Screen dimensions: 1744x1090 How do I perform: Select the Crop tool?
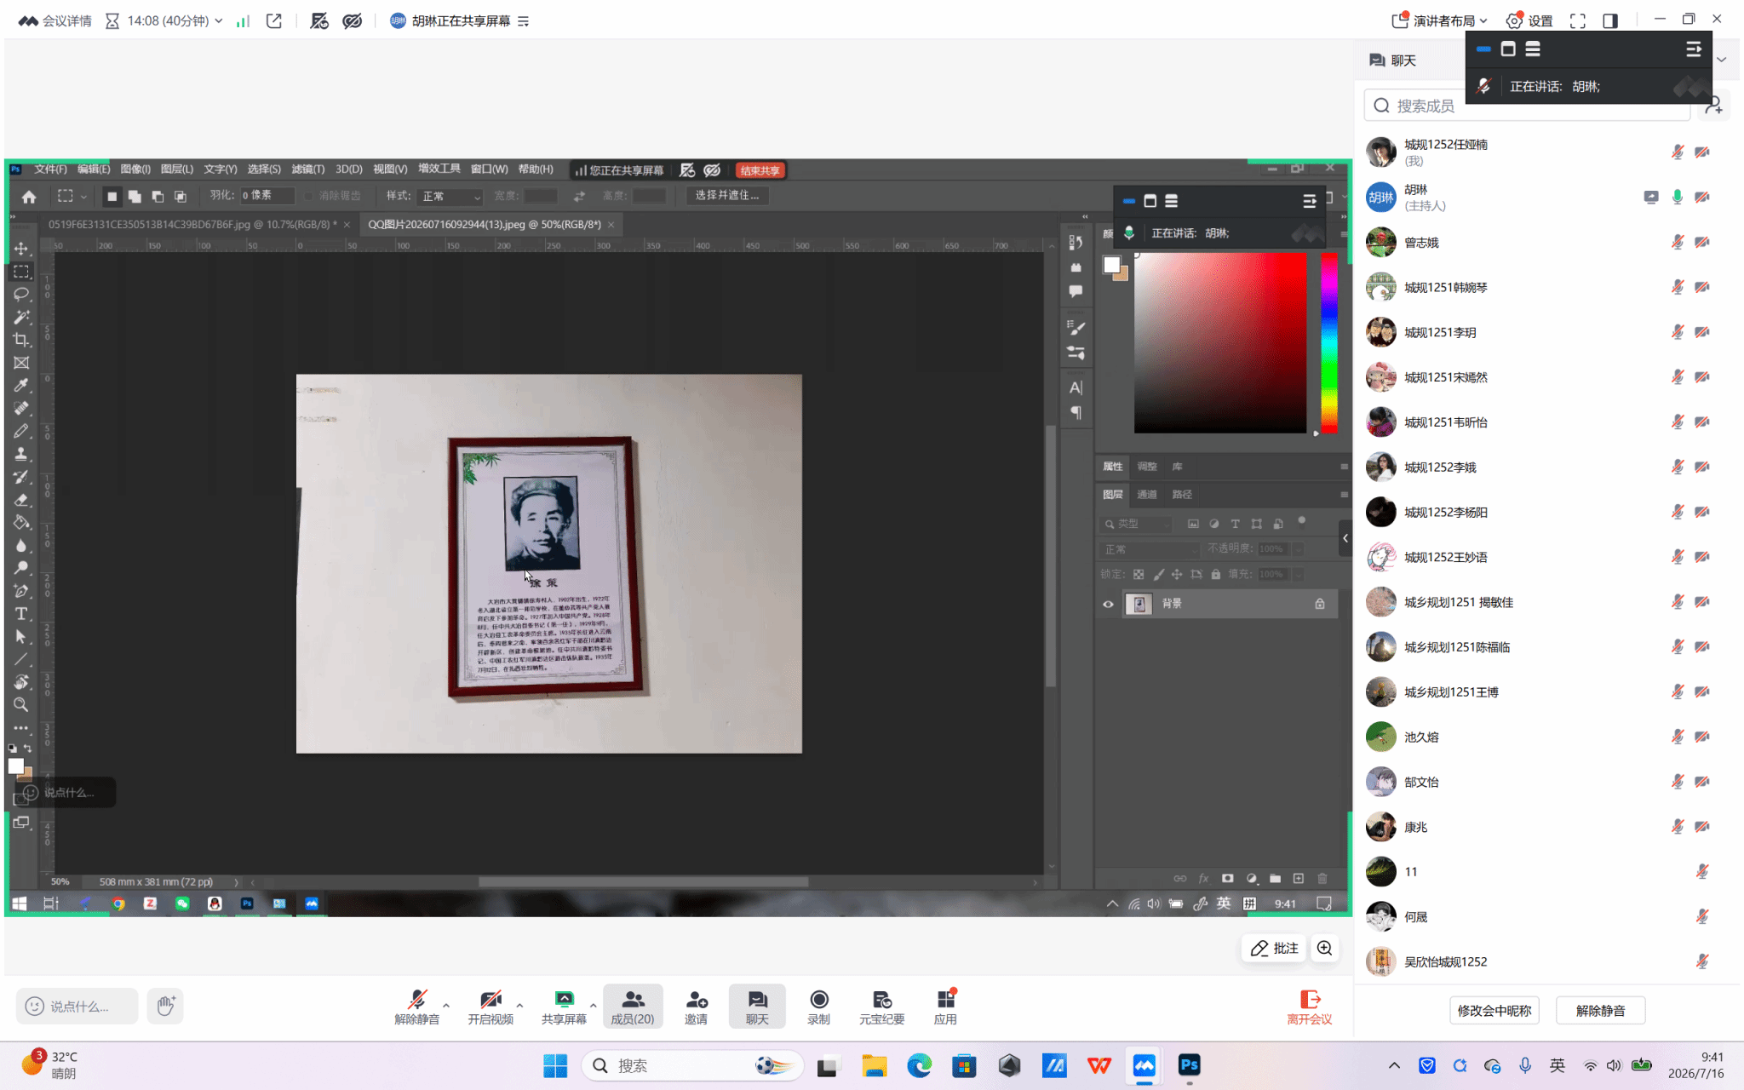point(21,340)
